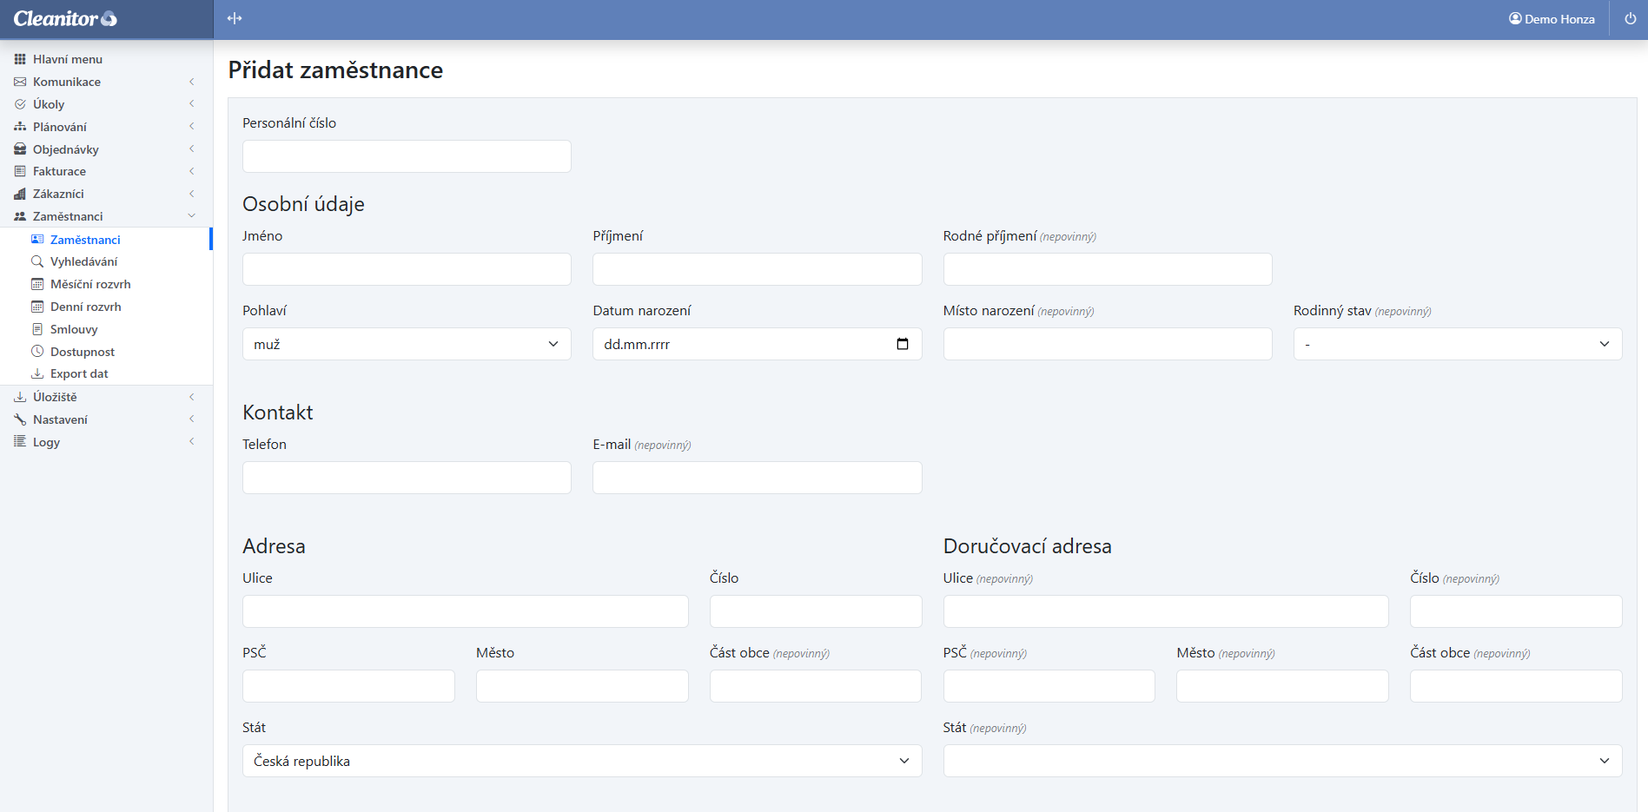Image resolution: width=1648 pixels, height=812 pixels.
Task: Click the power logout icon
Action: click(1630, 18)
